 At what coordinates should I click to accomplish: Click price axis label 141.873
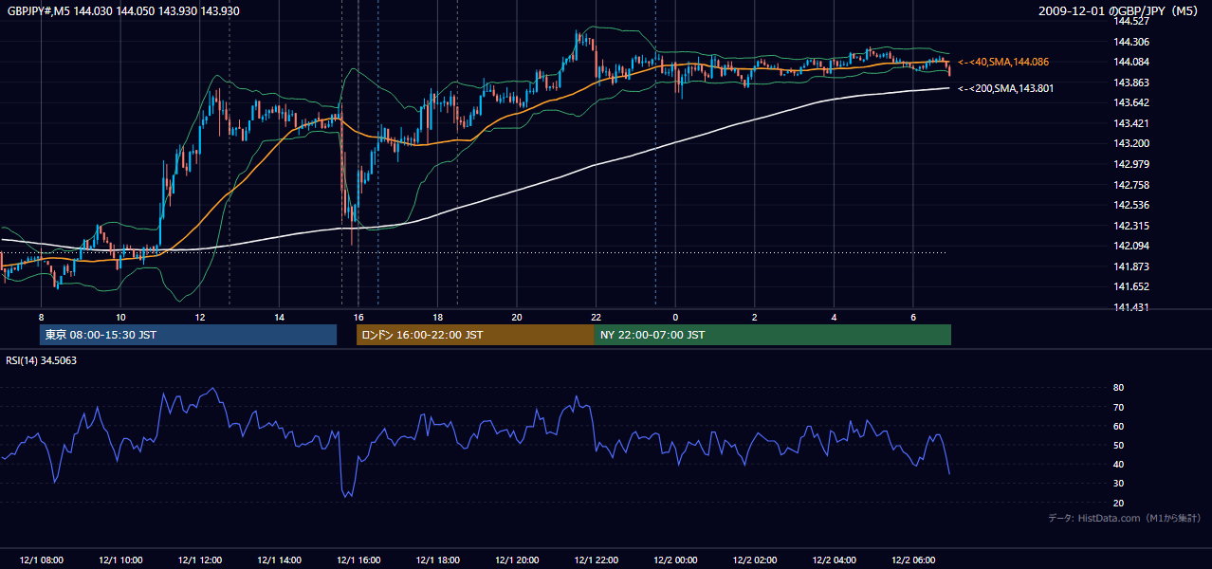tap(1131, 266)
